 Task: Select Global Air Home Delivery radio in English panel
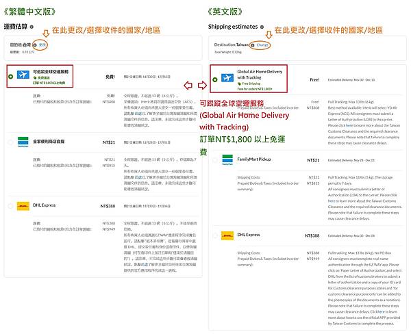(x=215, y=79)
